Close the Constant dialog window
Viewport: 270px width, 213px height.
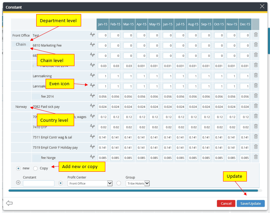pyautogui.click(x=262, y=6)
